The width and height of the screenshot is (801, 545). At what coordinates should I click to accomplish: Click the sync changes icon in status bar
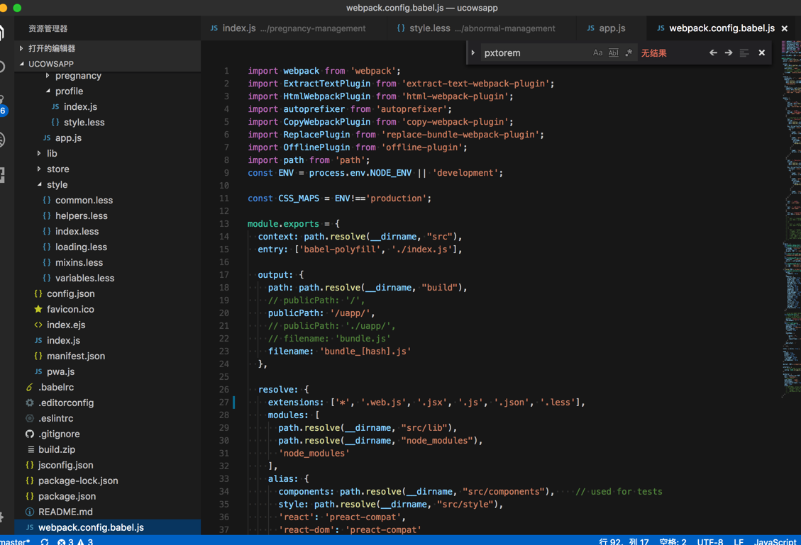coord(45,541)
